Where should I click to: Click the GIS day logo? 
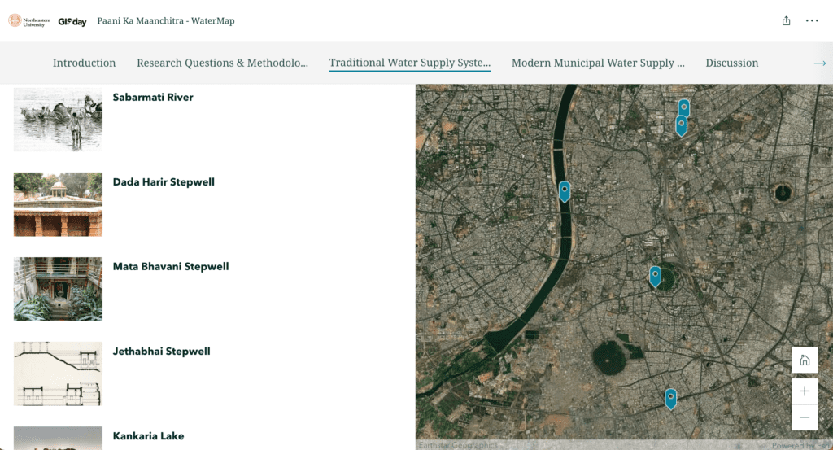pos(72,21)
